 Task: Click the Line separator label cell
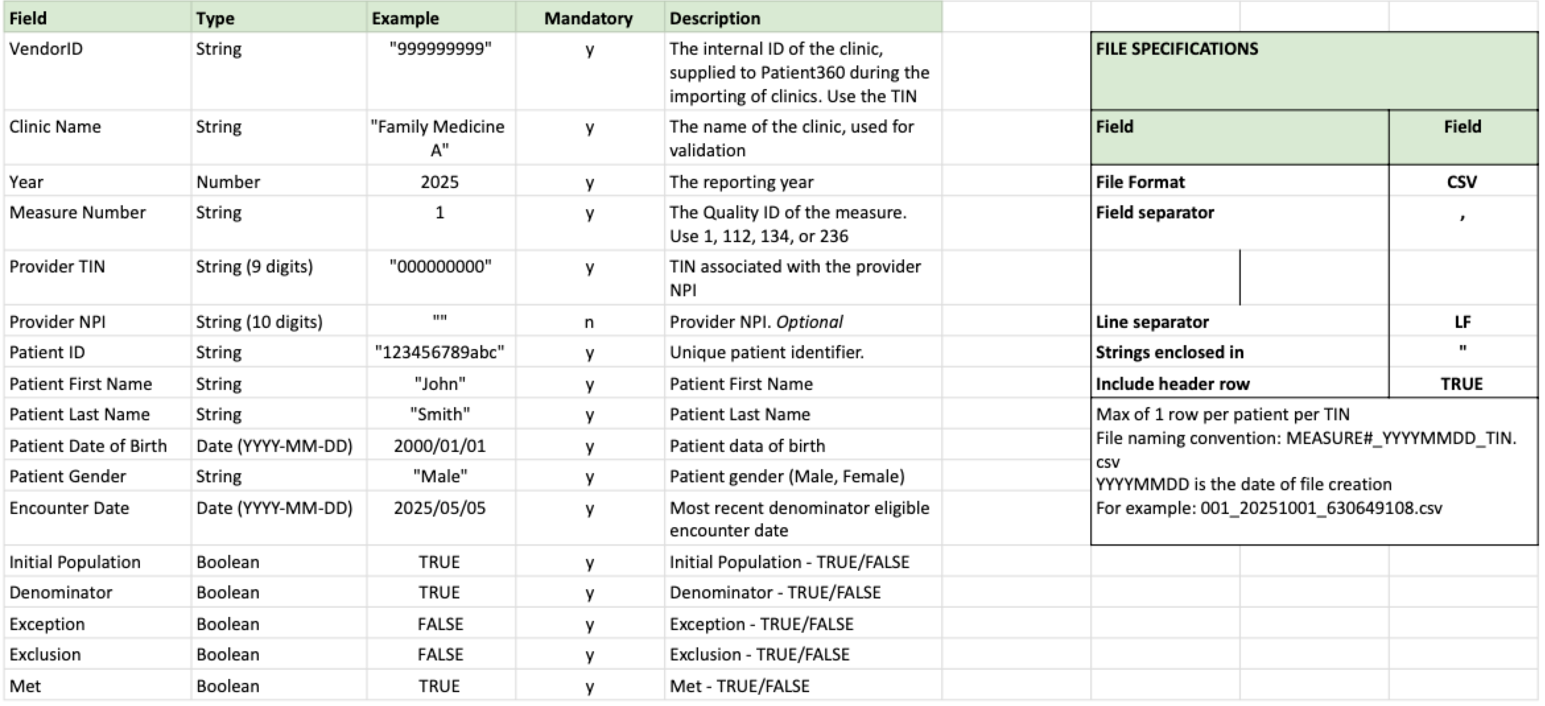coord(1239,321)
